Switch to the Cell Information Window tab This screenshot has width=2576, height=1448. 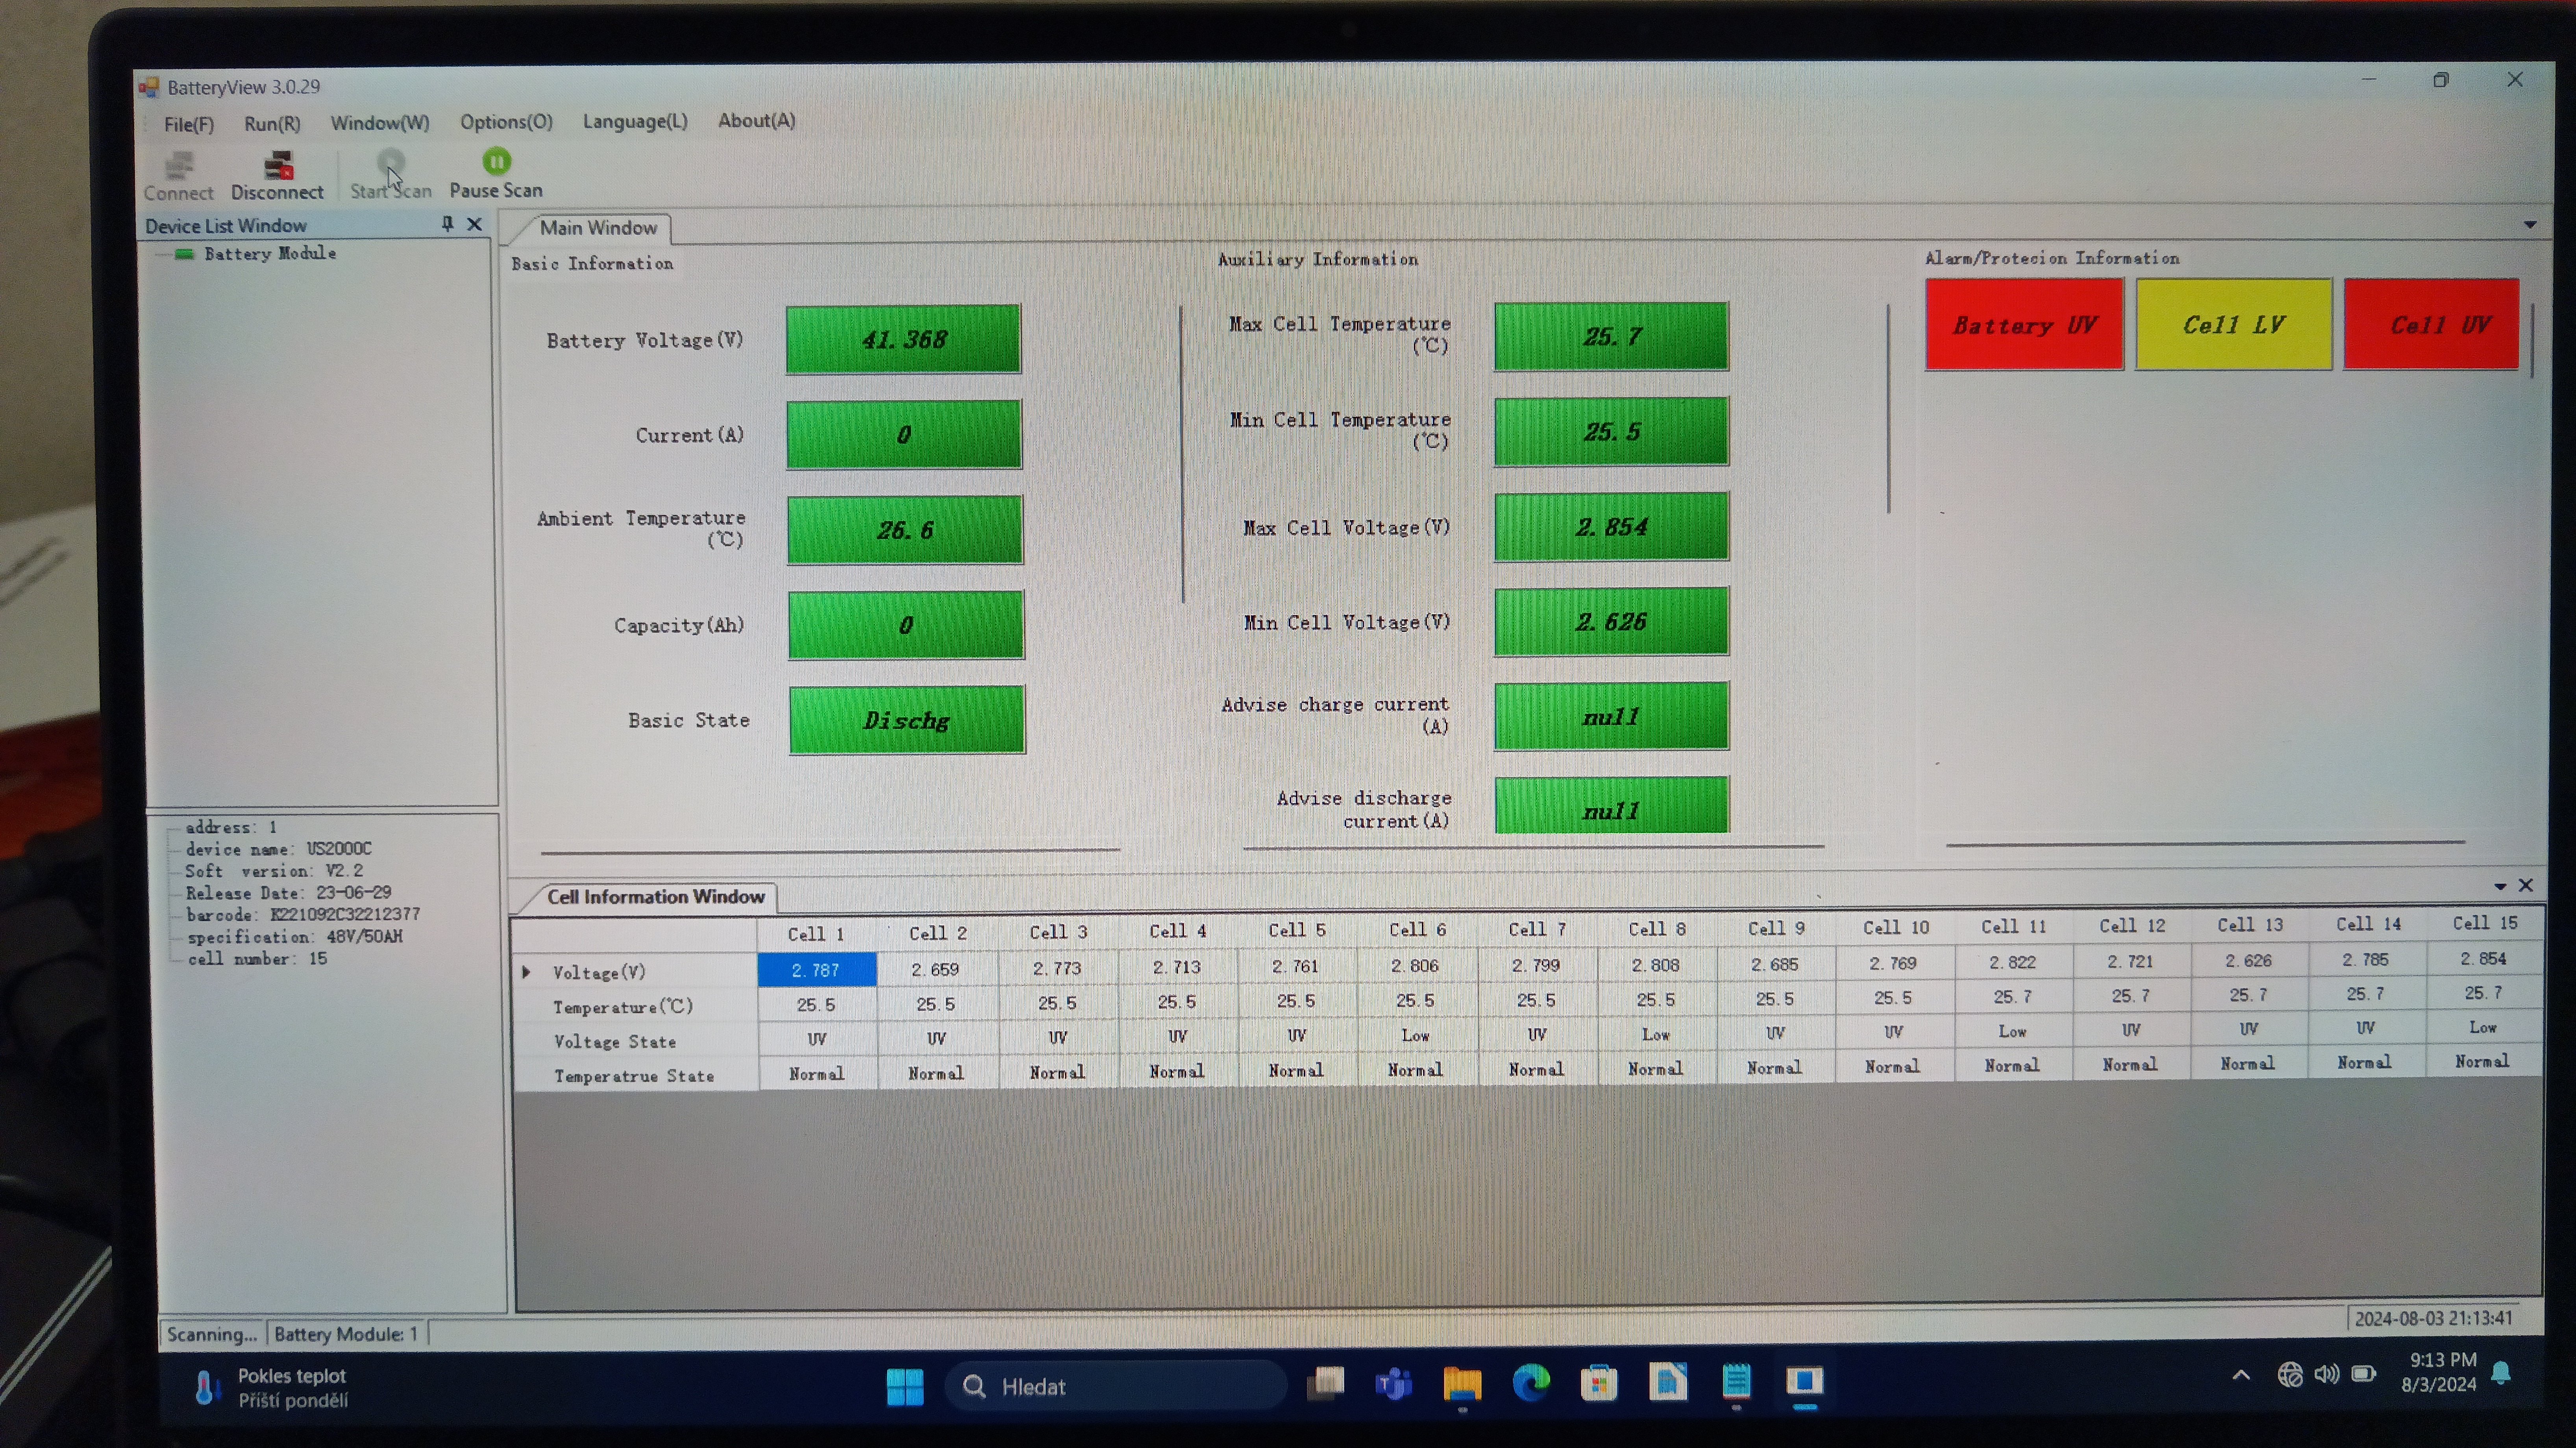(x=655, y=896)
